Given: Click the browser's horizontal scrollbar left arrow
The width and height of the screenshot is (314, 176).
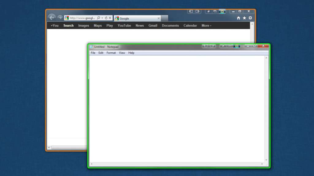Looking at the screenshot, I should coord(49,148).
